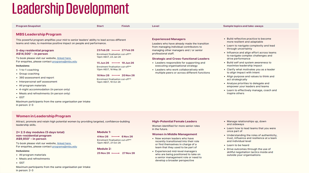309x173 pixels.
Task: Click 'Build reflective practice to become' bullet
Action: 249,39
